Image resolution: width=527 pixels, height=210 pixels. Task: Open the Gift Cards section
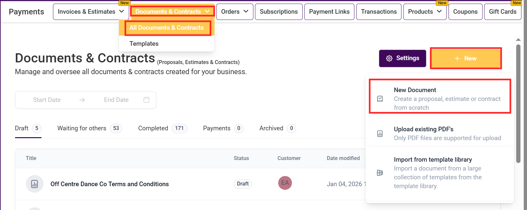click(502, 12)
